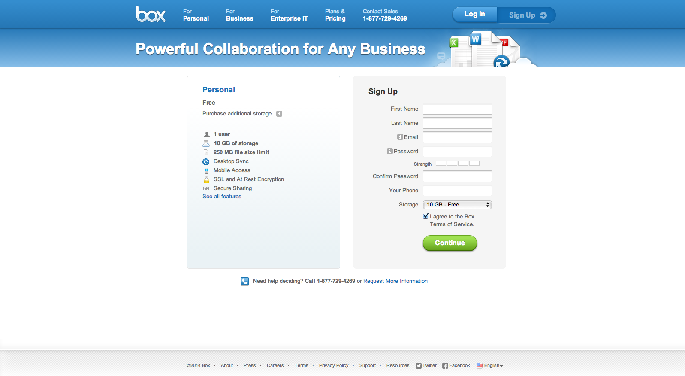Click the 250 MB file size limit page icon

206,152
